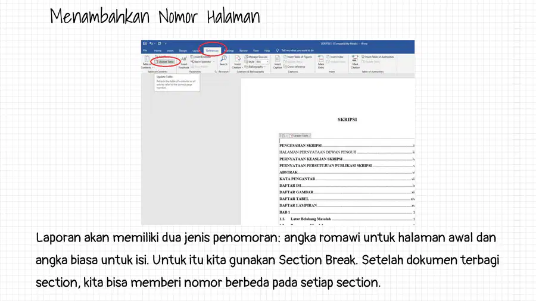Click the Undo arrow icon
536x301 pixels.
click(x=151, y=43)
